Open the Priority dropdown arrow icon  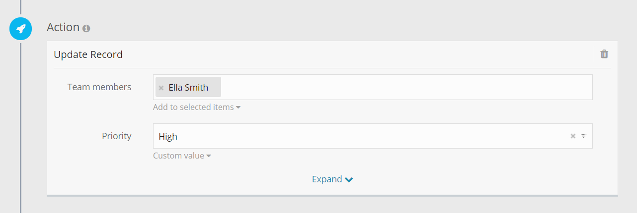(584, 136)
